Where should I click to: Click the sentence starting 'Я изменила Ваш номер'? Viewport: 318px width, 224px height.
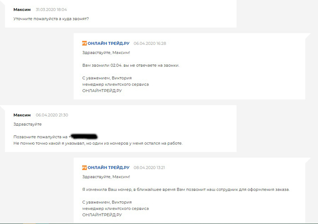point(186,190)
